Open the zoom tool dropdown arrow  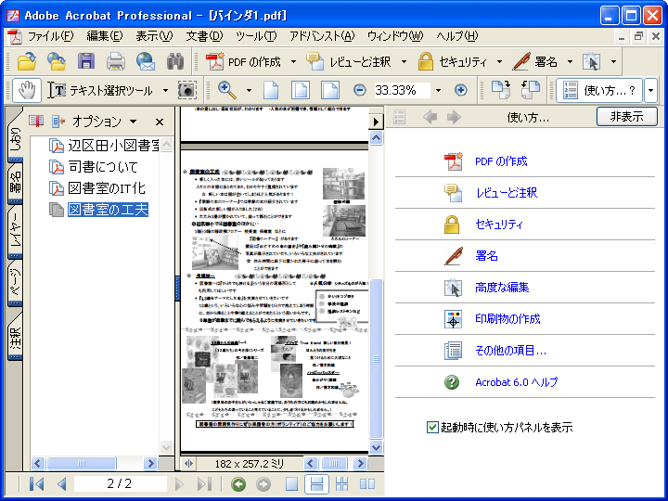click(249, 91)
